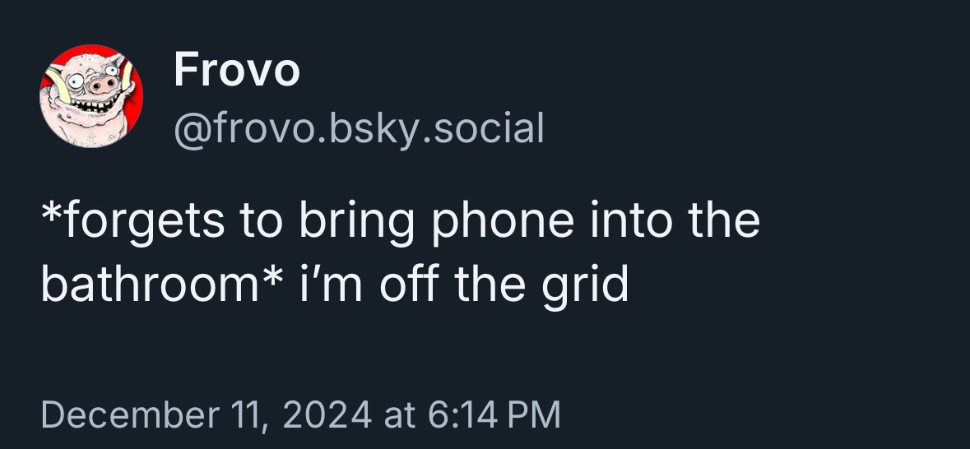Tap the word "into" in the post
This screenshot has width=970, height=449.
(631, 220)
